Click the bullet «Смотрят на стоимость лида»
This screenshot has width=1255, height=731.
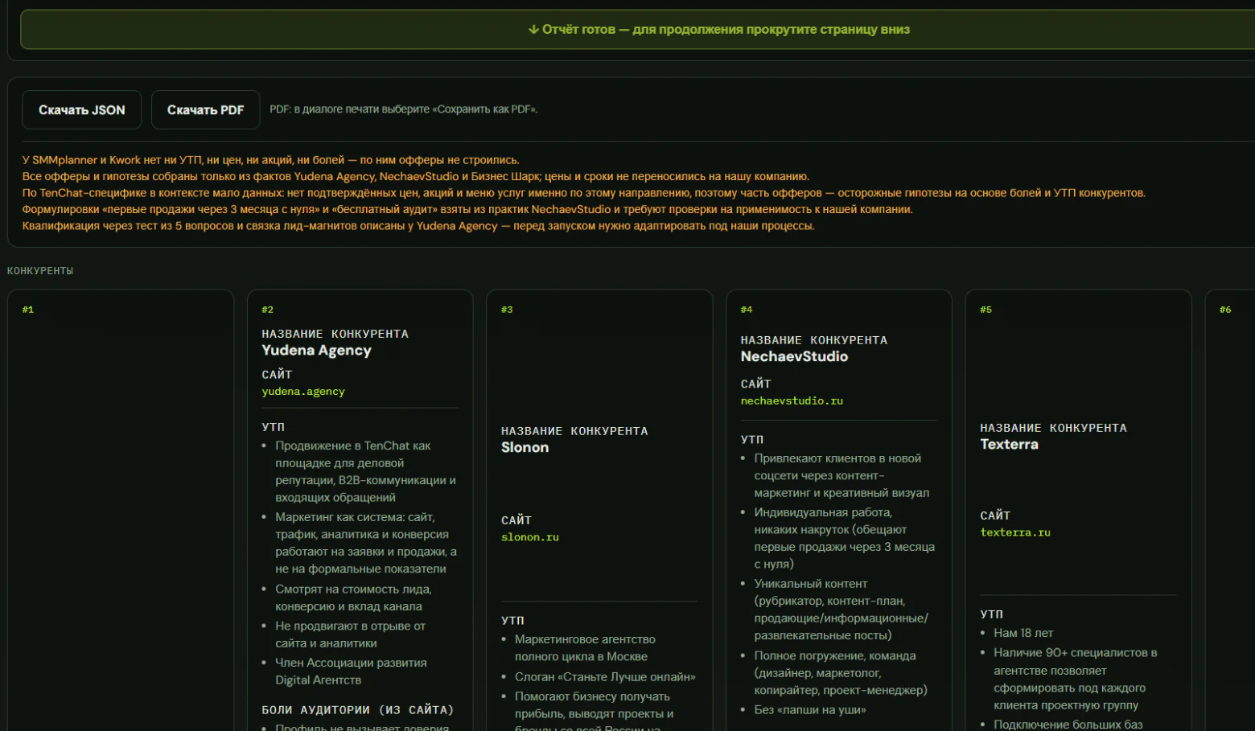point(353,598)
